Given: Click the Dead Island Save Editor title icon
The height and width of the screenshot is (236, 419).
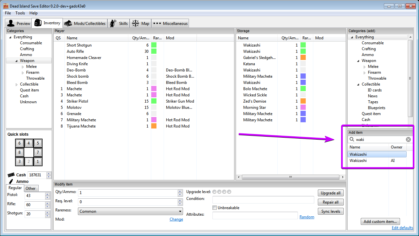Looking at the screenshot, I should pos(6,6).
